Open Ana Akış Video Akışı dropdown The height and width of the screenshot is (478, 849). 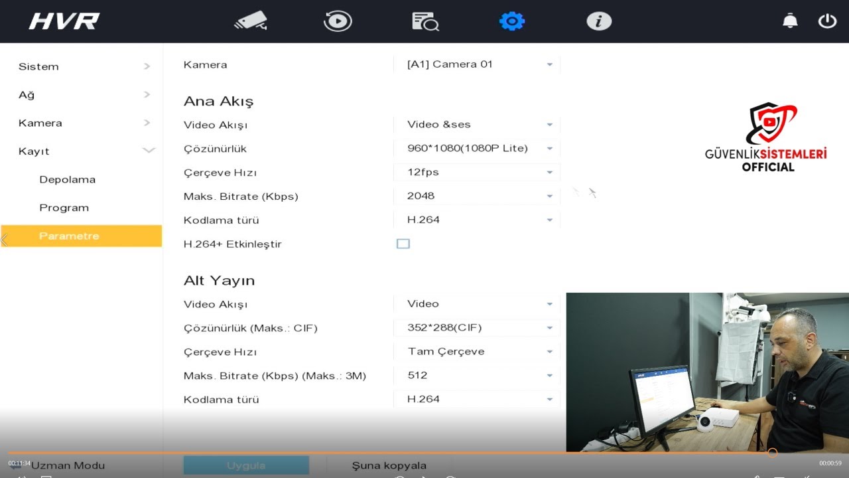[x=478, y=124]
